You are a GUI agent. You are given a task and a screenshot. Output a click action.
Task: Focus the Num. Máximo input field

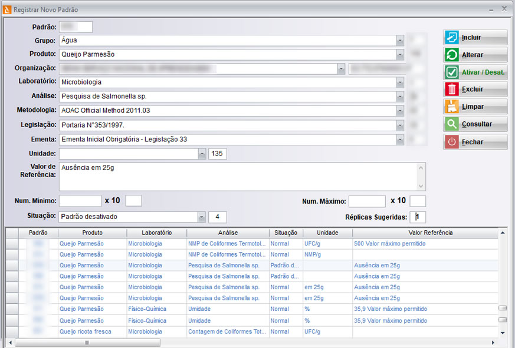tap(367, 201)
